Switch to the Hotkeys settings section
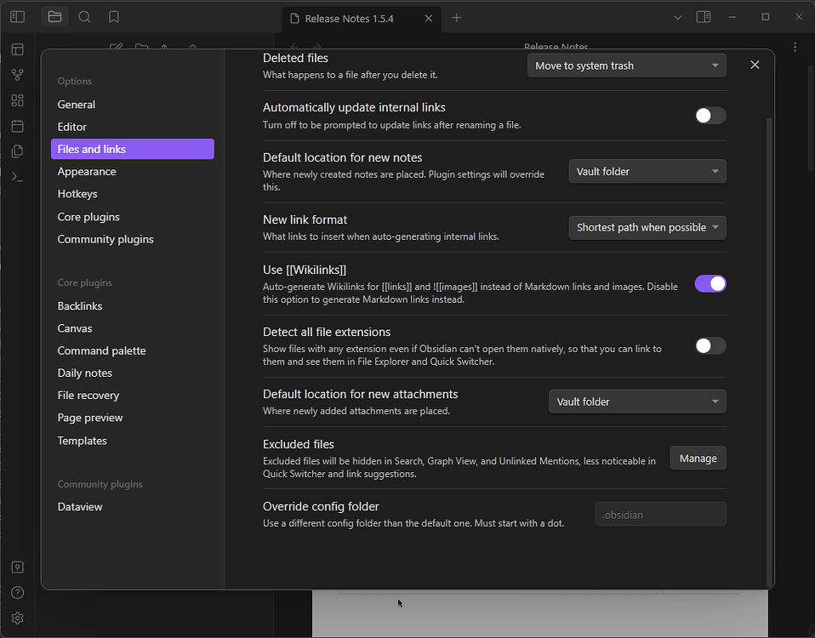Image resolution: width=815 pixels, height=638 pixels. pyautogui.click(x=77, y=193)
